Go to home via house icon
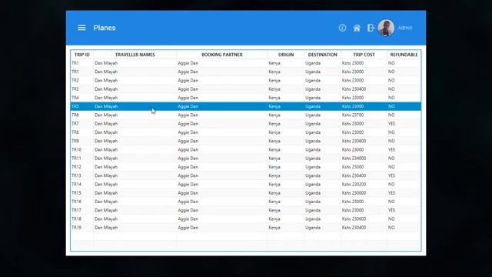492x277 pixels. click(357, 28)
